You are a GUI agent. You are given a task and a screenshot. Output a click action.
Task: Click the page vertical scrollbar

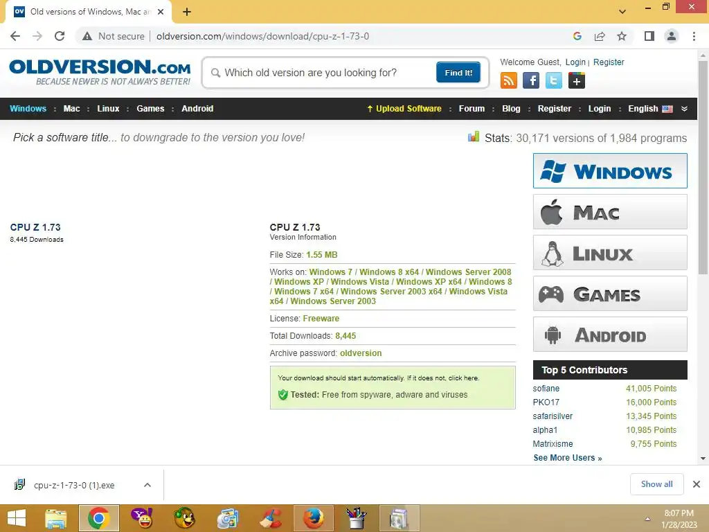point(703,168)
